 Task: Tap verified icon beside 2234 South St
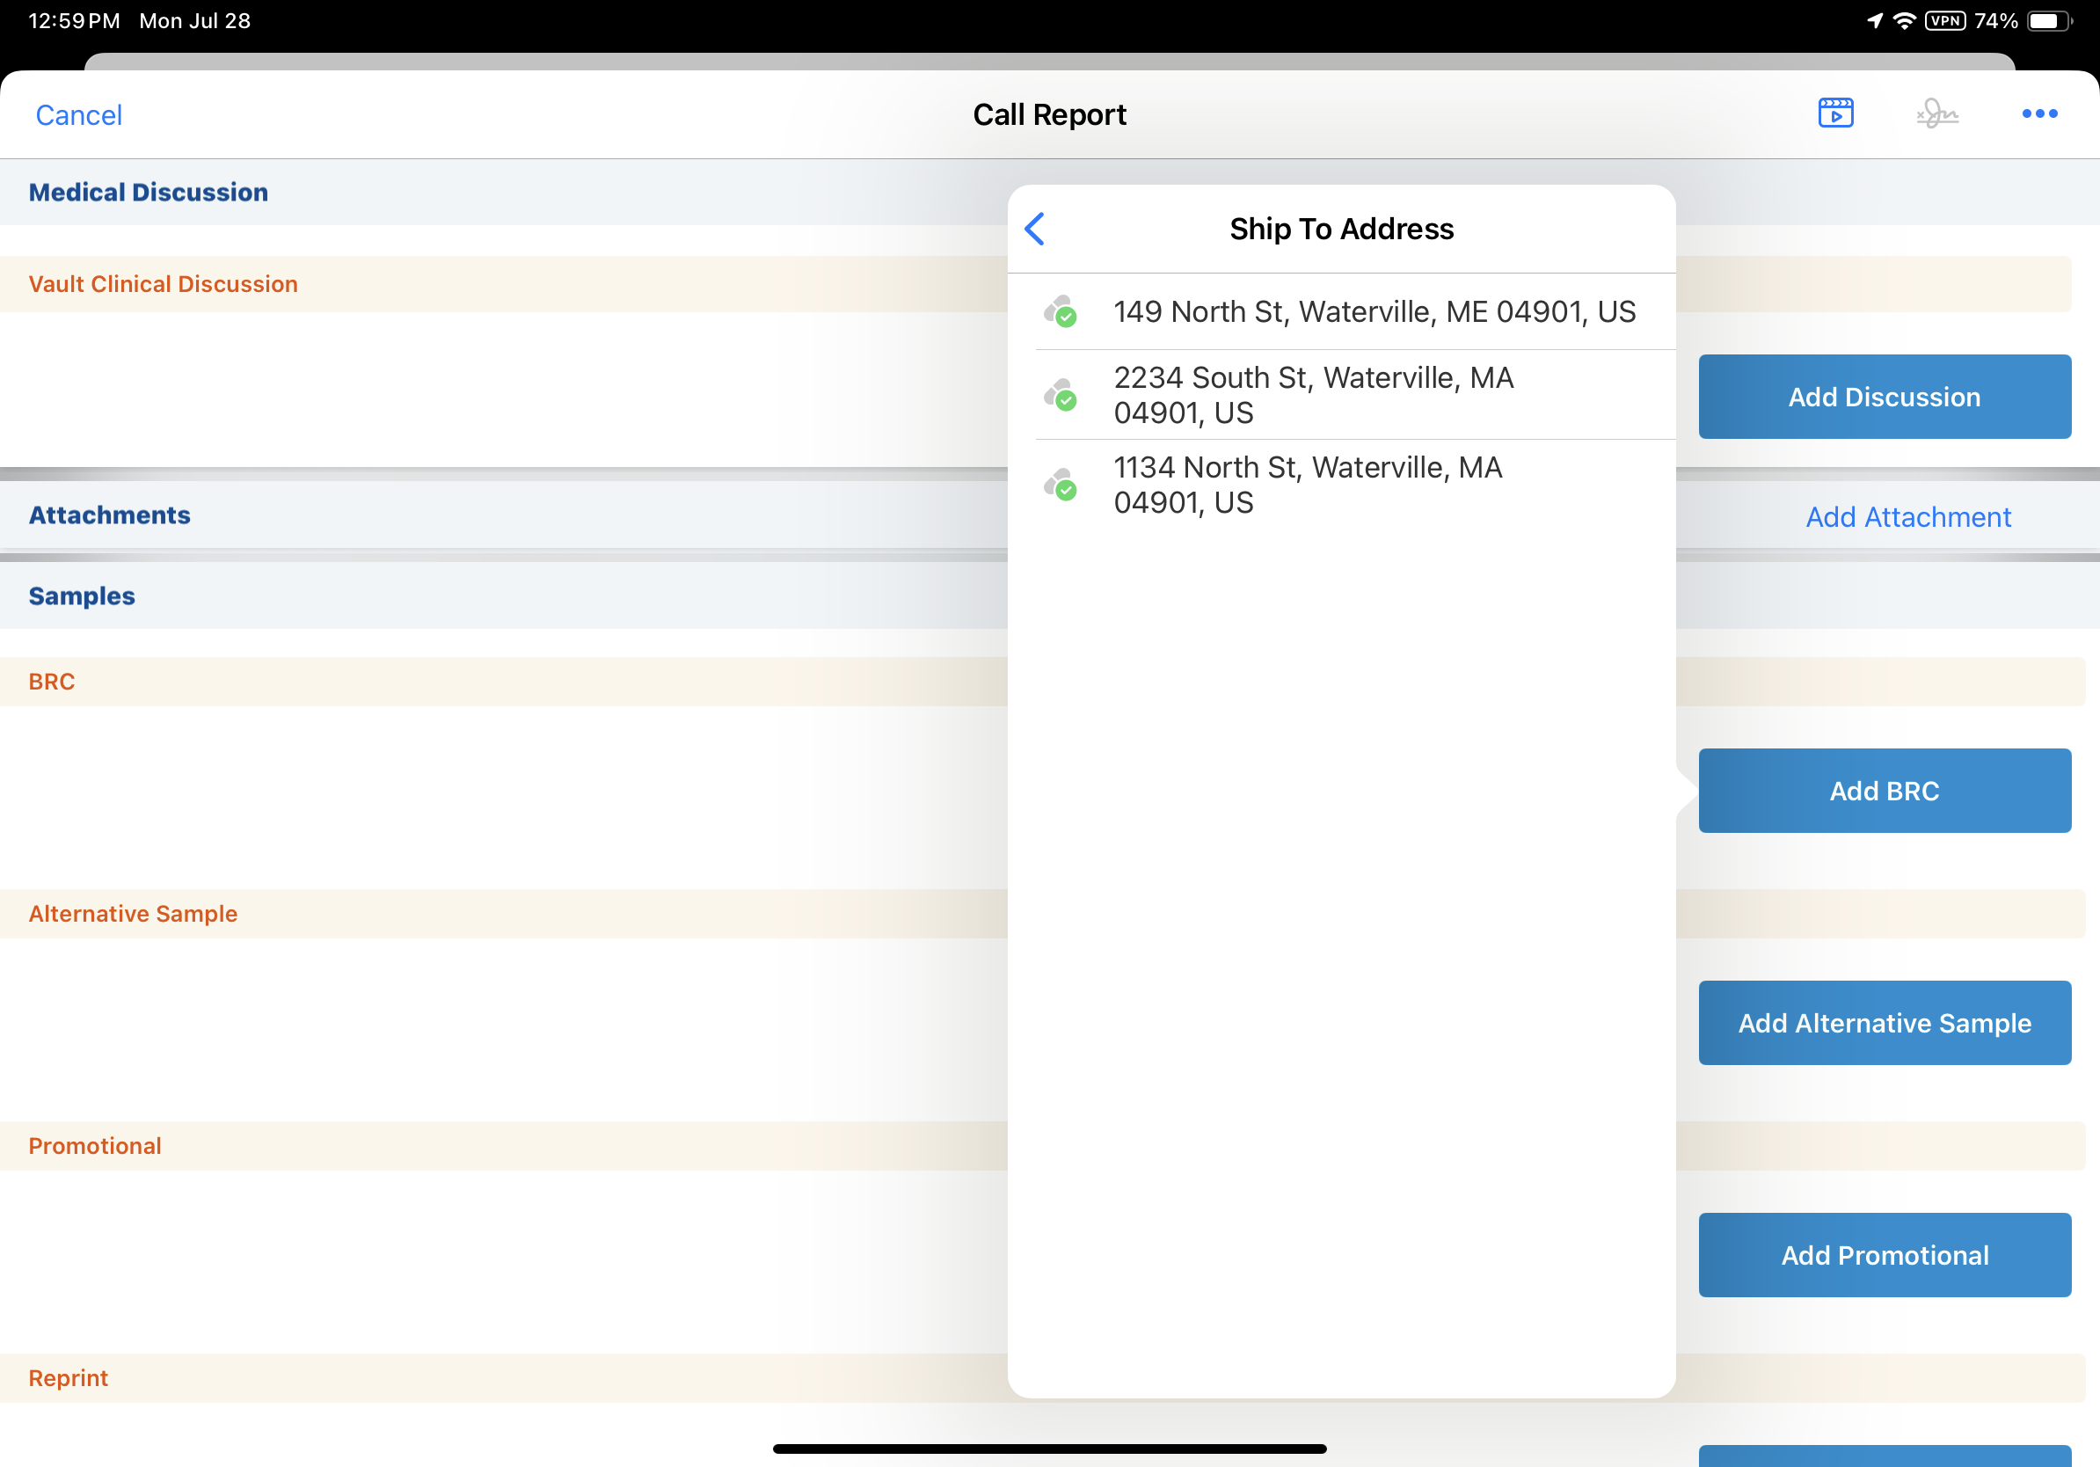1060,395
